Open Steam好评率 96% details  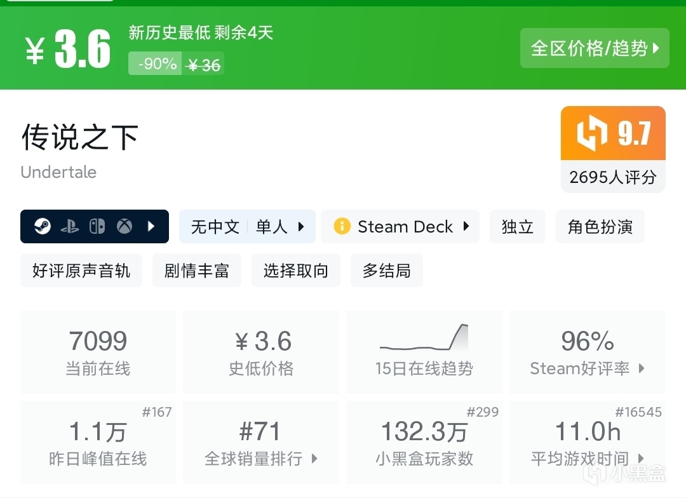[x=587, y=351]
